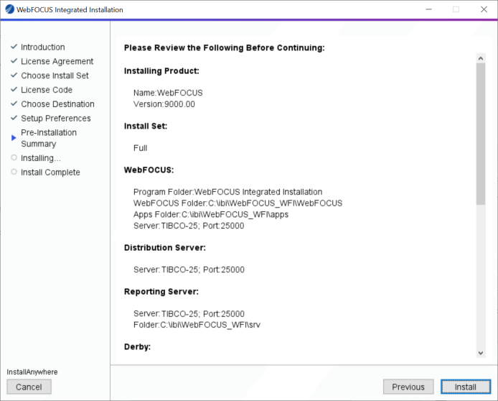Click the checkmark next to License Code
This screenshot has width=498, height=401.
(14, 90)
